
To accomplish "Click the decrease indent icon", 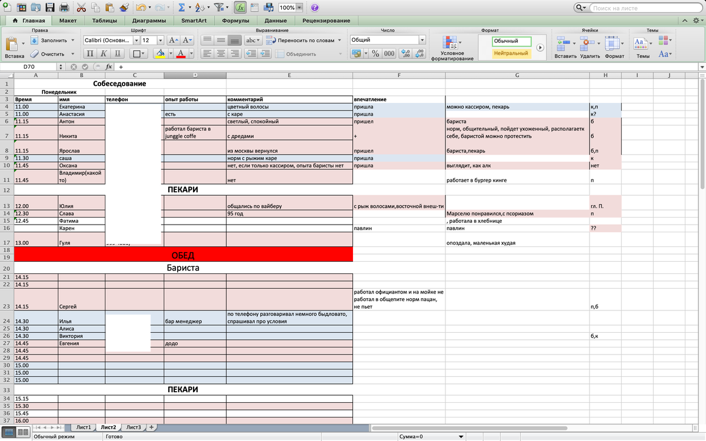I will tap(250, 54).
